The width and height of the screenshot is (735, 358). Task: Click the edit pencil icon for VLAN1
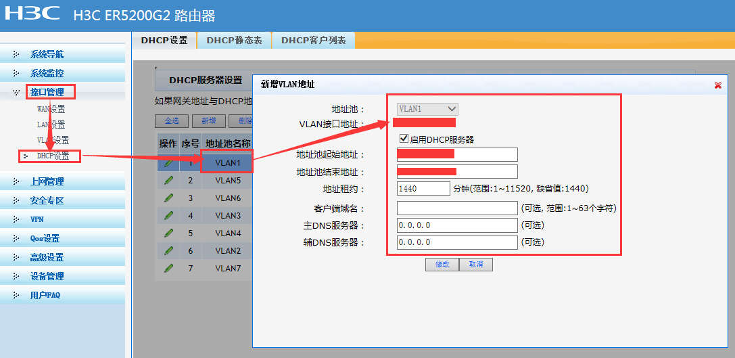click(x=168, y=162)
